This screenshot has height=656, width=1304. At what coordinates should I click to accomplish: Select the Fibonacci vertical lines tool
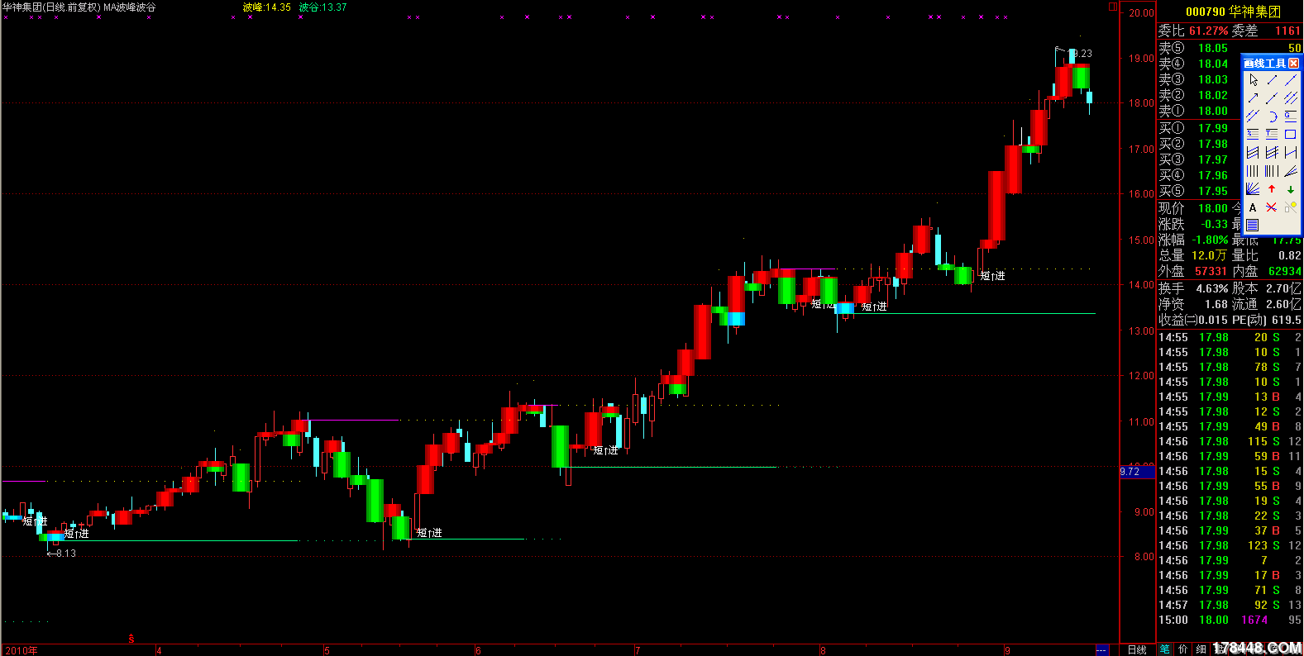[x=1272, y=171]
